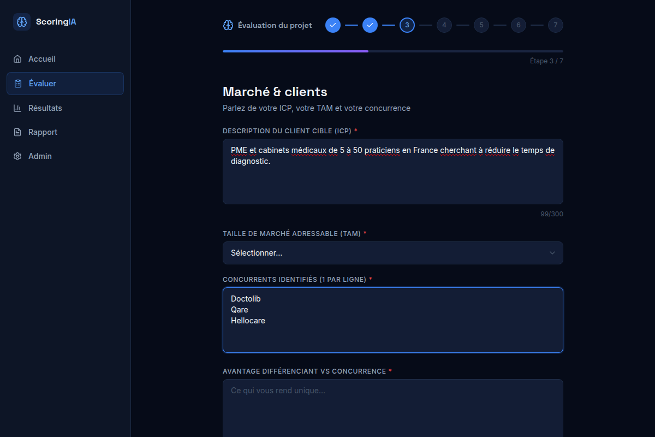Screen dimensions: 655x437
Task: Go back to completed step two checkmark
Action: coord(370,25)
